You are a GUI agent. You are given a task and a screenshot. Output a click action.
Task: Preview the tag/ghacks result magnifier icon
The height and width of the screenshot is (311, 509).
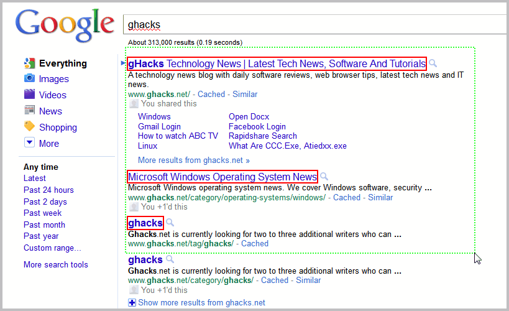coord(170,223)
